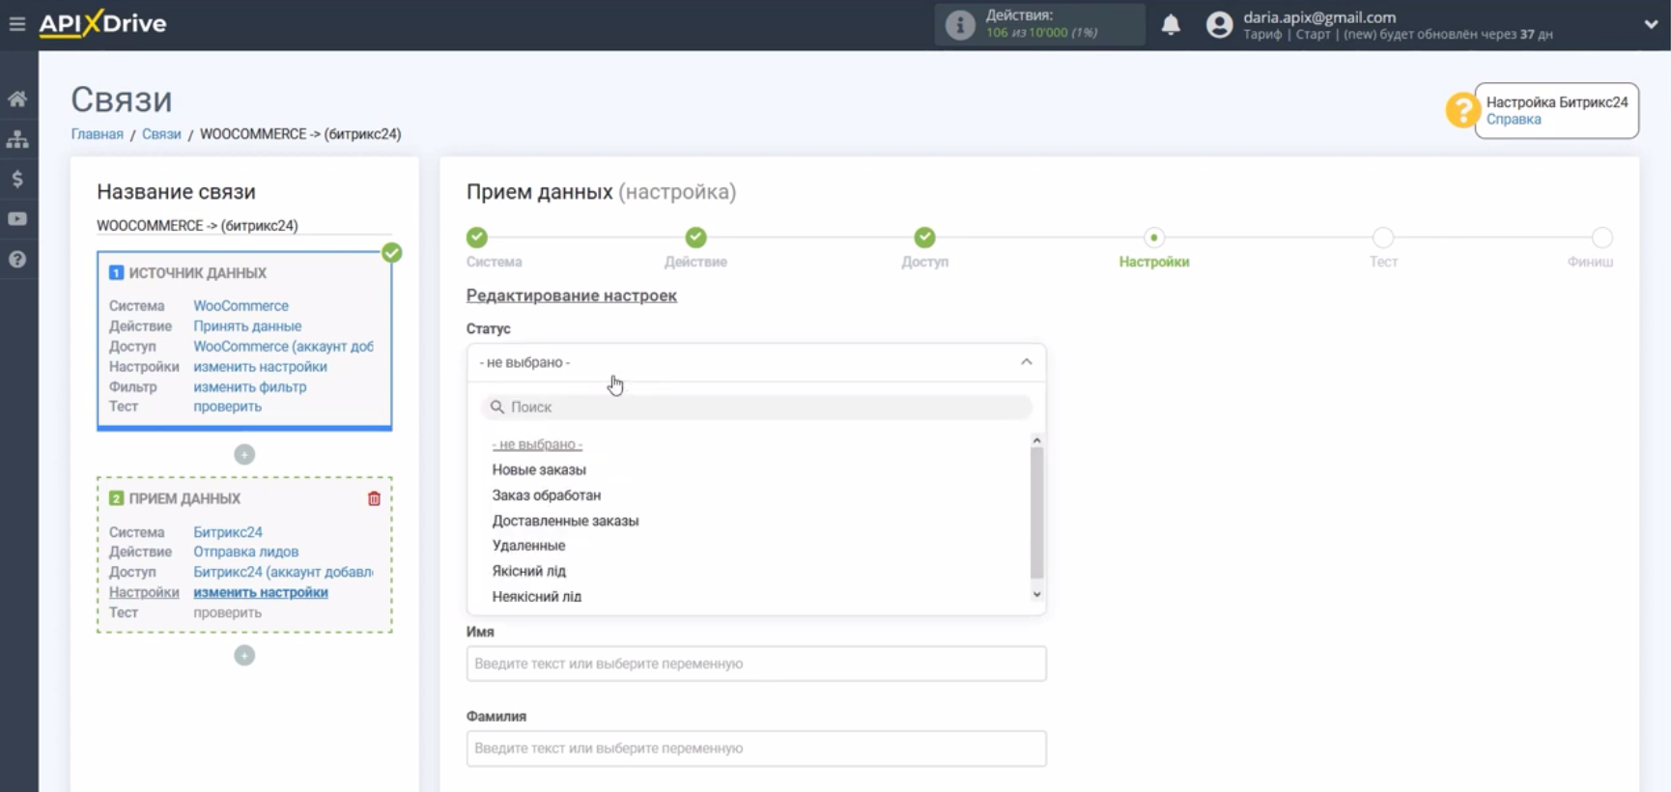
Task: Open the question mark help sidebar icon
Action: tap(17, 259)
